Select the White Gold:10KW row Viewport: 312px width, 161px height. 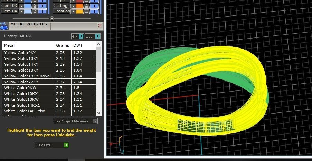pos(49,99)
